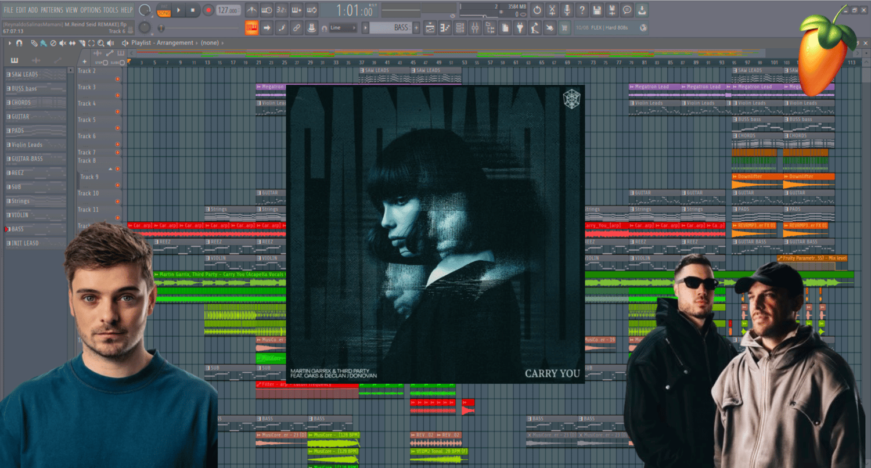Click the microphone one-click recording icon
Screen dimensions: 871x468
click(x=567, y=10)
